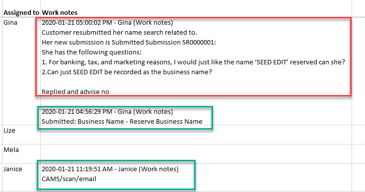The image size is (365, 192).
Task: Click the 'Replied and advise no' line
Action: click(x=75, y=92)
